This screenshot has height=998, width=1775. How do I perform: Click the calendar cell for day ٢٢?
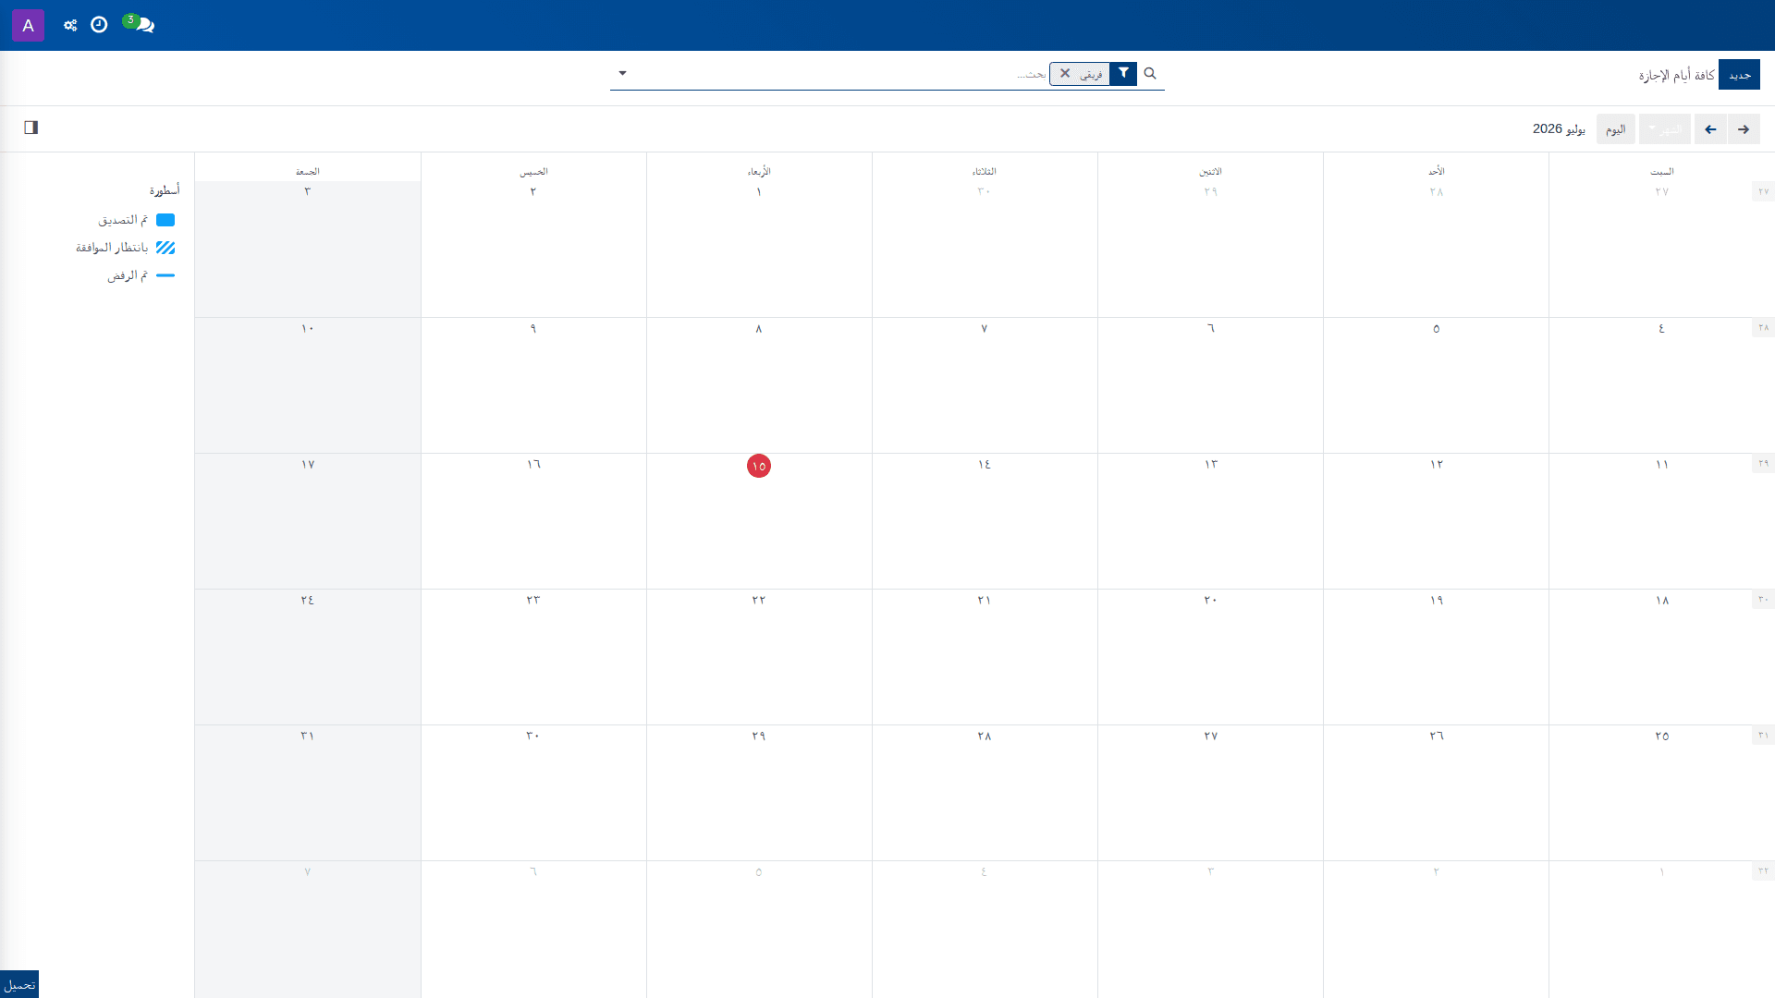(x=759, y=657)
